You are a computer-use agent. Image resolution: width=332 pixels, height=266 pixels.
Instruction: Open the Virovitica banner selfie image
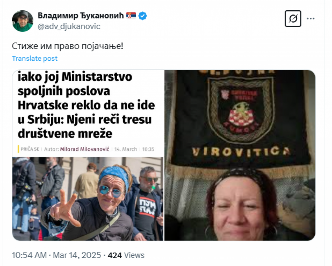pyautogui.click(x=240, y=155)
